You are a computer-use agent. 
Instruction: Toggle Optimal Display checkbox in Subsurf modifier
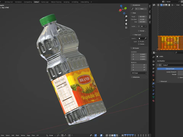(178, 78)
